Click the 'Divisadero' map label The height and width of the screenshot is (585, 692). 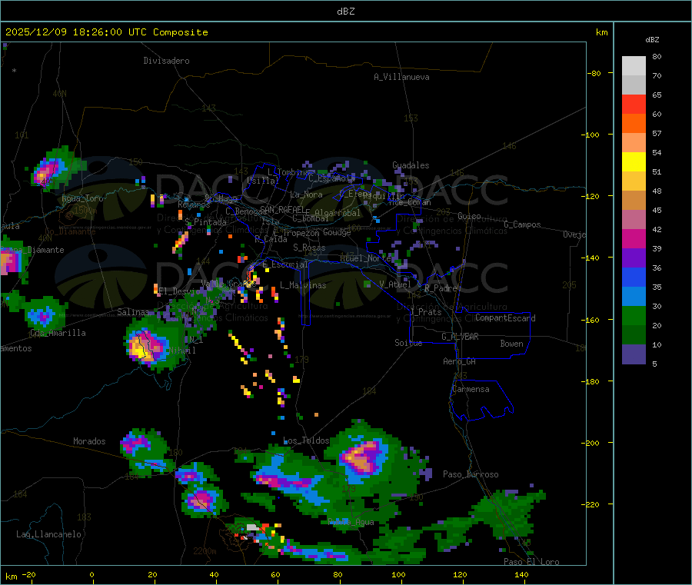[166, 61]
